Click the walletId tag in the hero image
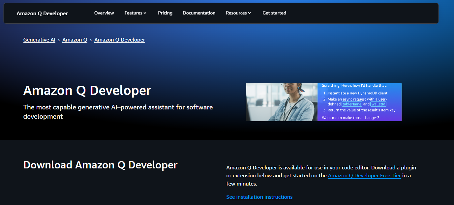This screenshot has height=205, width=454. [378, 104]
